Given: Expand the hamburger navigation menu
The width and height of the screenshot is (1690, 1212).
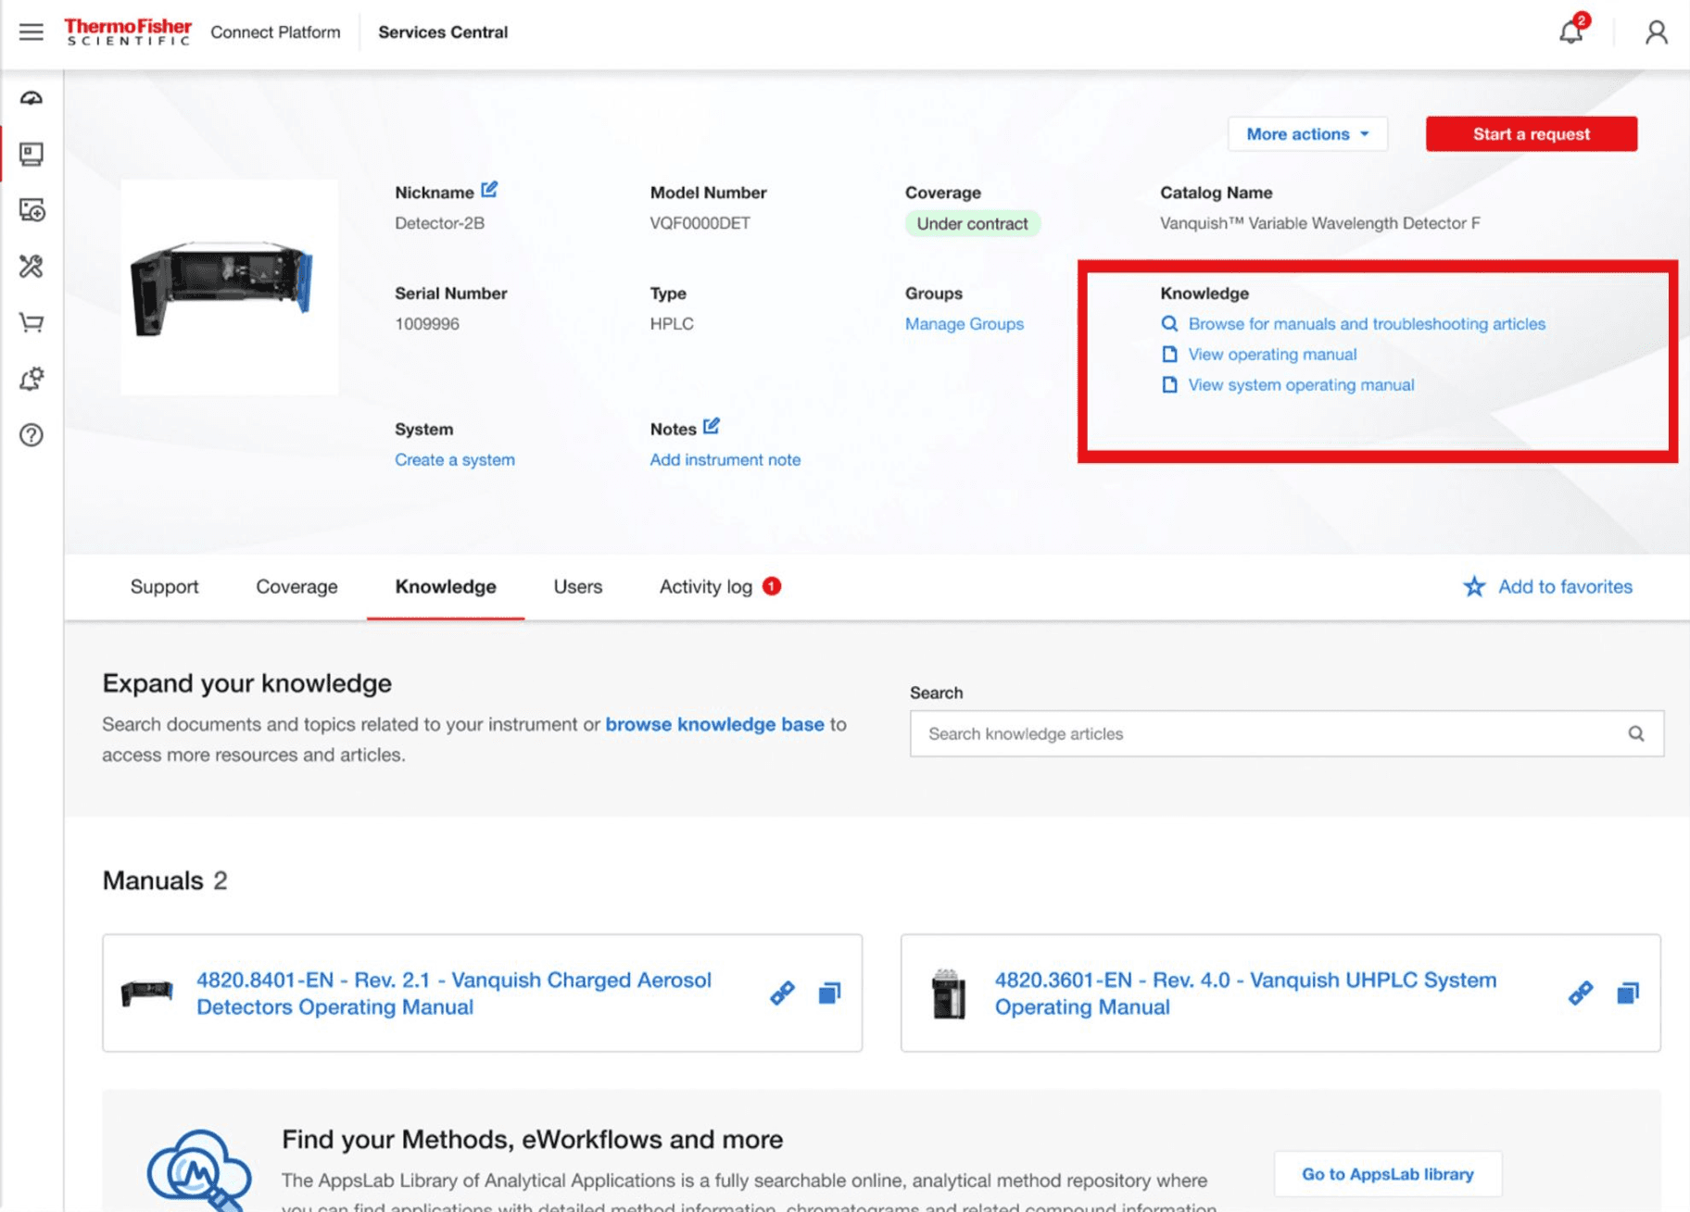Looking at the screenshot, I should click(x=32, y=31).
